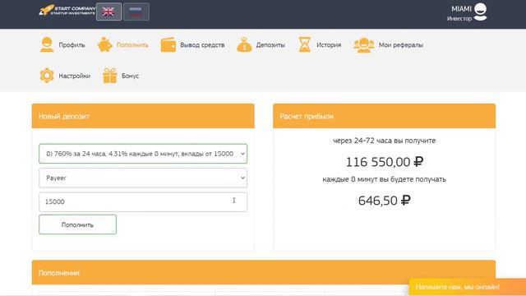Viewport: 526px width, 296px height.
Task: Click the 646,50 ₽ payout amount
Action: (x=385, y=201)
